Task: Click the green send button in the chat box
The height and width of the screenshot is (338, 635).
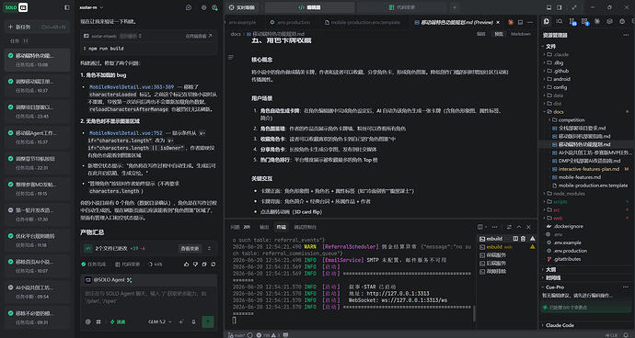Action: (x=208, y=321)
